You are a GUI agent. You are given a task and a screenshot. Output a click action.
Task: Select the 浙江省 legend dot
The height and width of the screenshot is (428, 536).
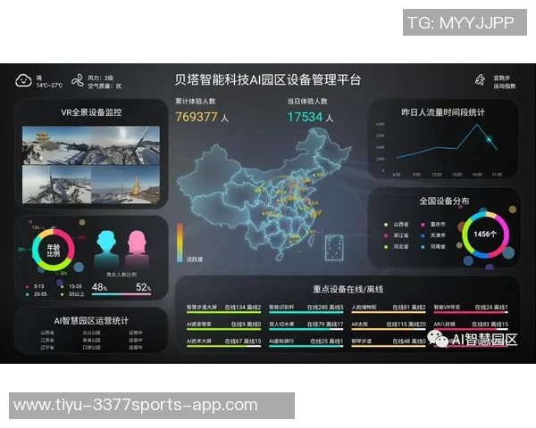pos(386,235)
